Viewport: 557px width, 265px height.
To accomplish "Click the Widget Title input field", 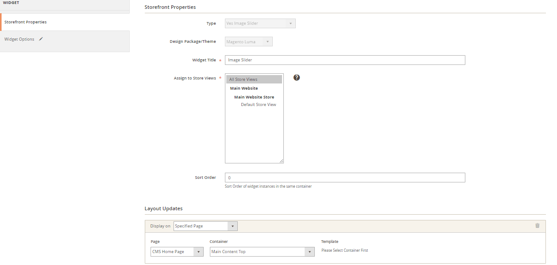I will (x=345, y=60).
